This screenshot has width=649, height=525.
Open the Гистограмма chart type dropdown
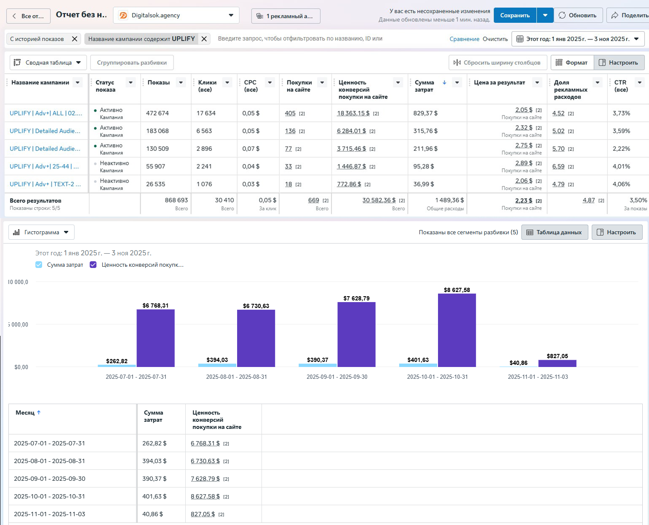[x=41, y=232]
